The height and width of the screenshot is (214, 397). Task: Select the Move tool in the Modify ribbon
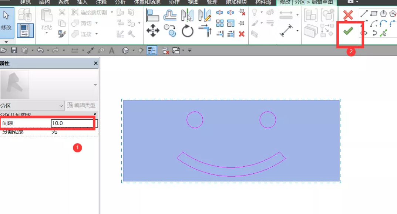[x=153, y=31]
